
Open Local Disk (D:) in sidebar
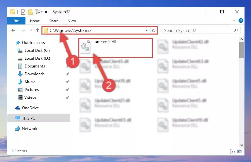(34, 58)
